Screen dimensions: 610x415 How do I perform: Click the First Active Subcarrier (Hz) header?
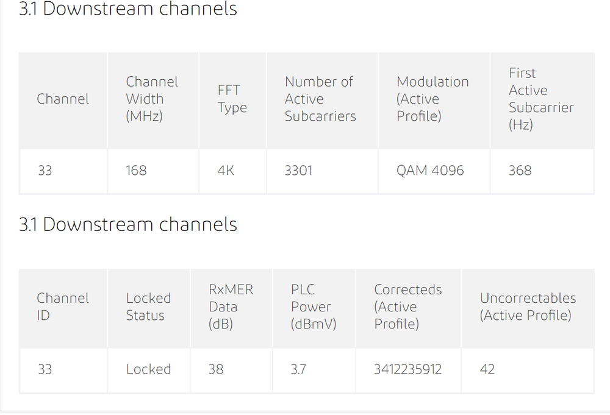click(541, 99)
